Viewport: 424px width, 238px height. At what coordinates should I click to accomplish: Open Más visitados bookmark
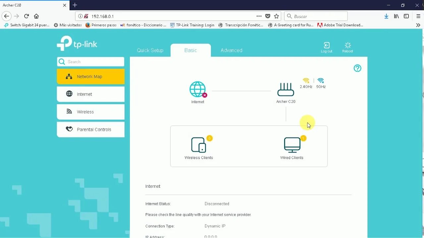pyautogui.click(x=68, y=25)
